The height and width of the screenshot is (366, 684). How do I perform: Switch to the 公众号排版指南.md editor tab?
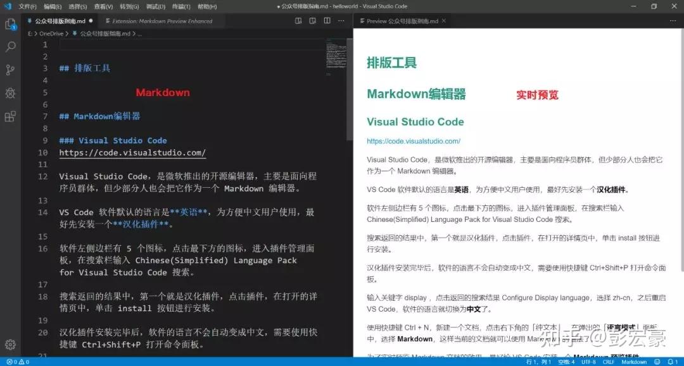(x=60, y=21)
